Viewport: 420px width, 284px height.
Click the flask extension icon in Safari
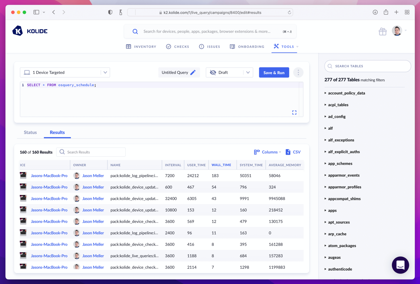(121, 12)
